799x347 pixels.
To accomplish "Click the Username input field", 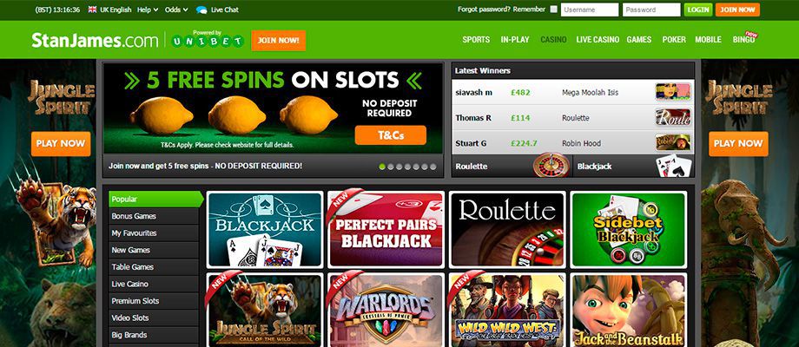I will click(590, 10).
